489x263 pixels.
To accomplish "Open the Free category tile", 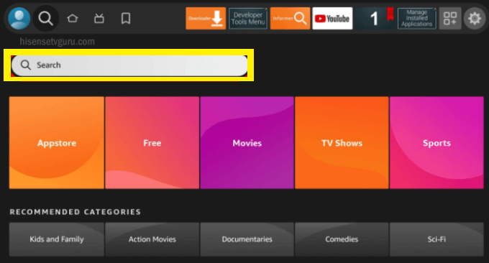I will 152,143.
